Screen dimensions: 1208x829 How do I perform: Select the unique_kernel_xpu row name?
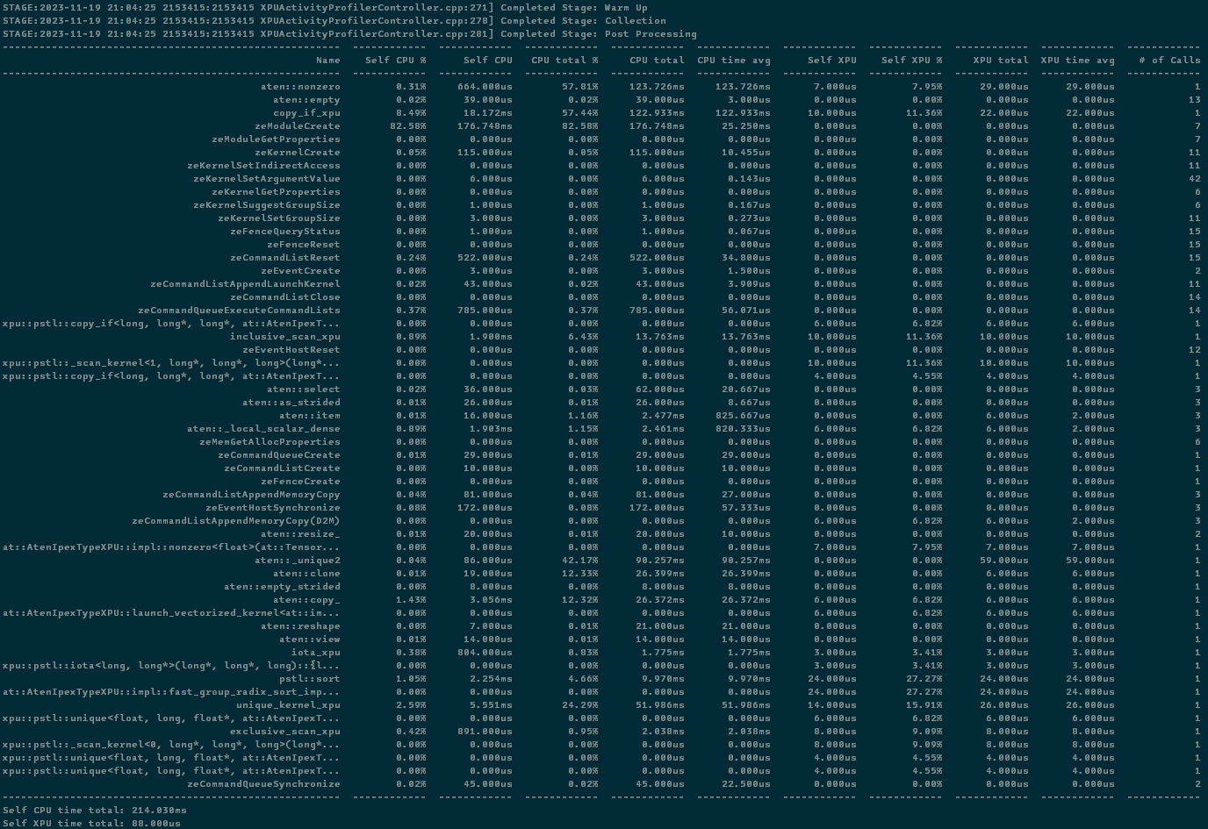coord(288,705)
